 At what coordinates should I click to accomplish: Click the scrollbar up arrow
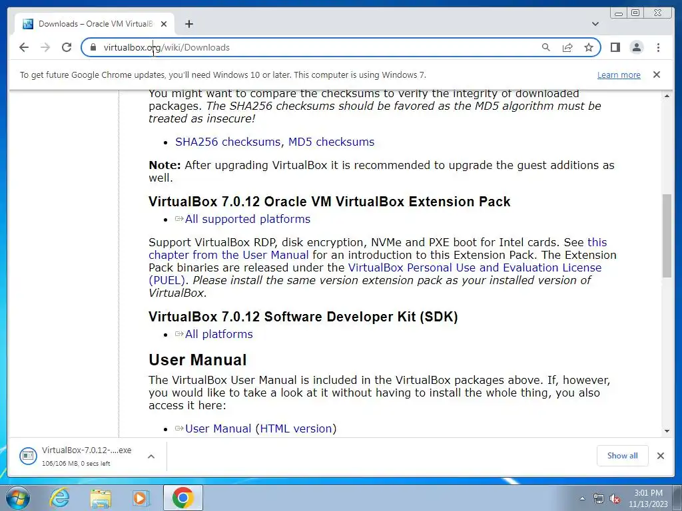click(x=667, y=96)
